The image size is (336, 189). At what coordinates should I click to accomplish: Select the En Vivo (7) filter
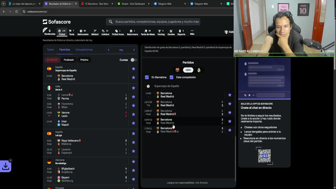pyautogui.click(x=52, y=60)
